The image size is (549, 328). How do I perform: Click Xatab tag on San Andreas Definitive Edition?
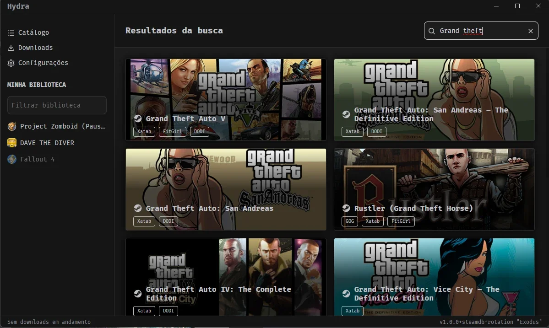click(352, 131)
